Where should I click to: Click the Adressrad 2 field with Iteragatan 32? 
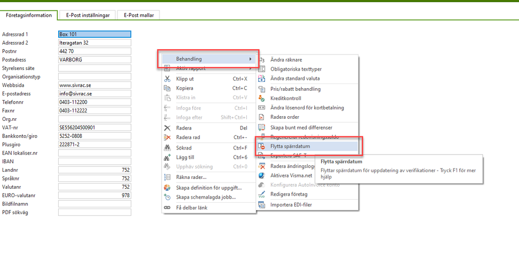click(95, 43)
